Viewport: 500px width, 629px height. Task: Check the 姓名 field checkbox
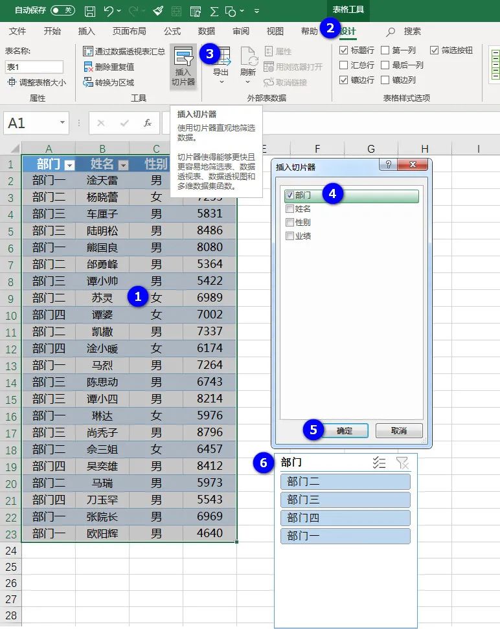(290, 208)
